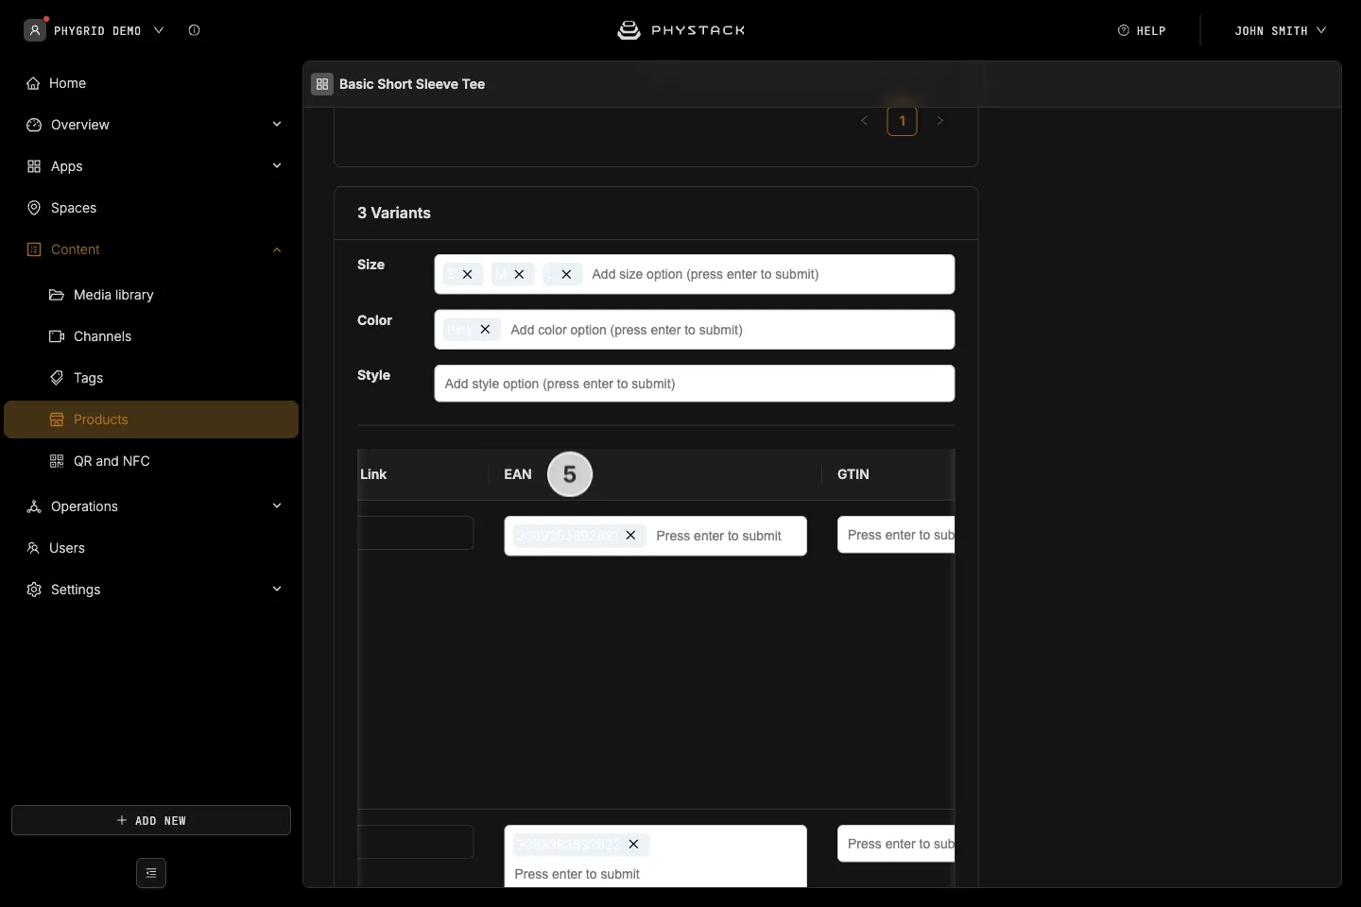Click the info icon beside Phygrid Demo
The height and width of the screenshot is (907, 1361).
(194, 30)
